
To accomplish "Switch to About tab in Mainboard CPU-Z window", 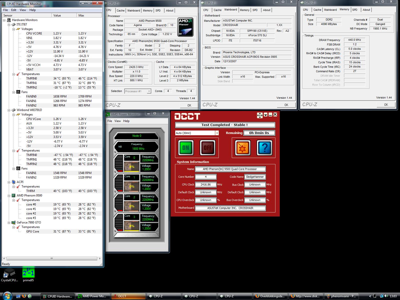I will pos(266,10).
